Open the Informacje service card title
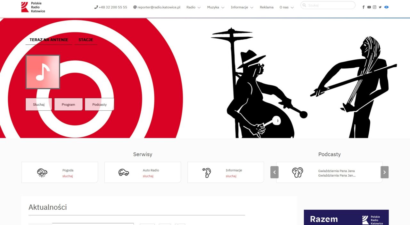This screenshot has width=410, height=225. (234, 170)
